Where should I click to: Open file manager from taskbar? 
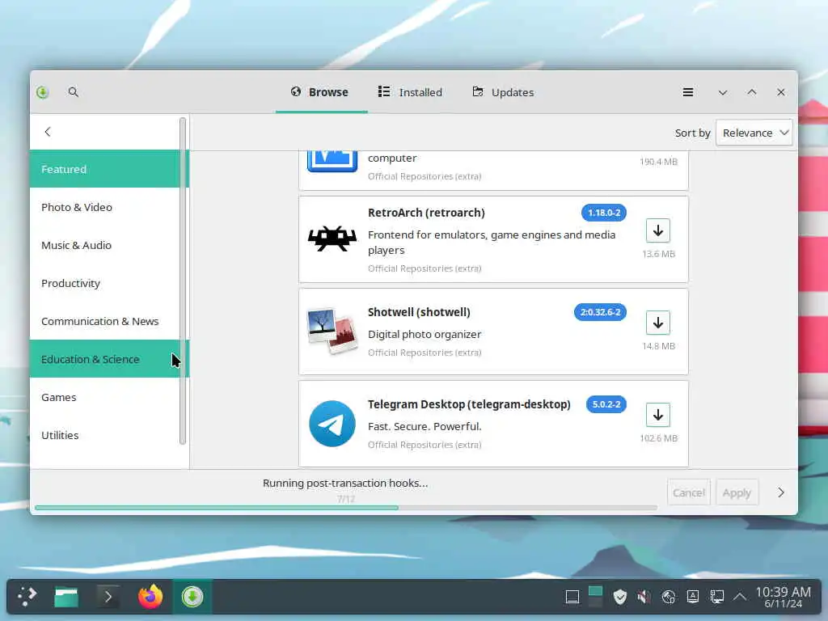tap(66, 597)
